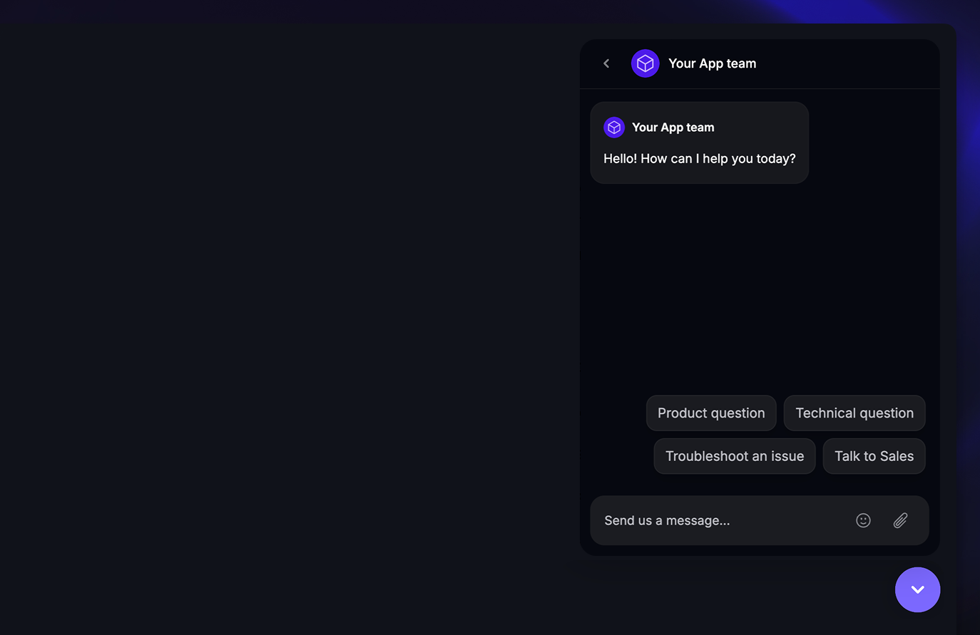
Task: Pick the Troubleshoot an issue option
Action: click(x=735, y=456)
